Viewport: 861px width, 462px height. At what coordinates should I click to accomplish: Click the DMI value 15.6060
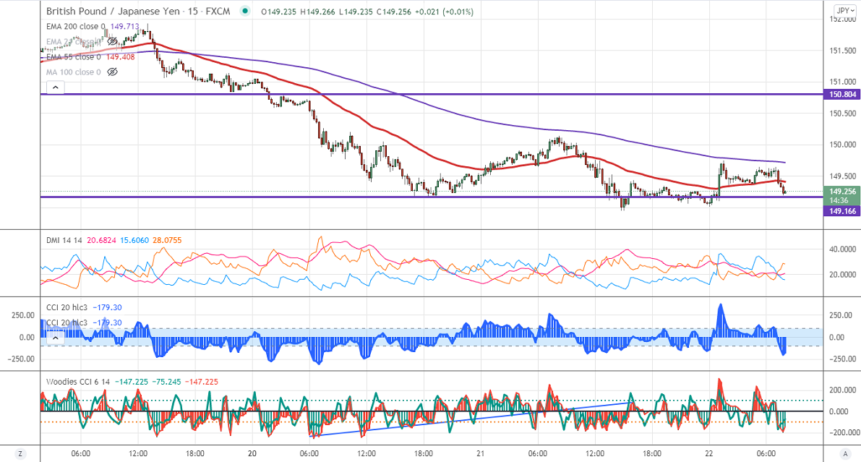tap(134, 240)
